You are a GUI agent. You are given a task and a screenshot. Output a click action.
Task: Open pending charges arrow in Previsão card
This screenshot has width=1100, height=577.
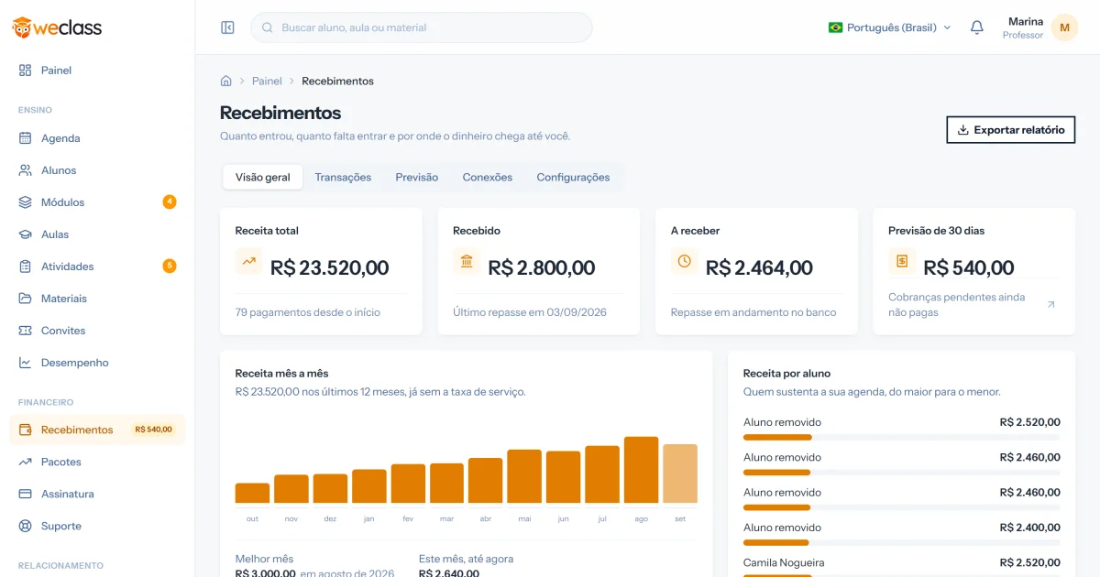(x=1050, y=304)
